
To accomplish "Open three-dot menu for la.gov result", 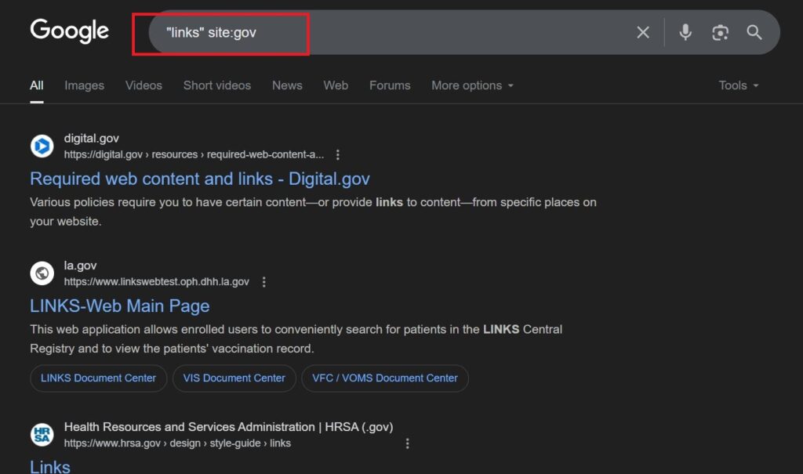I will [x=263, y=282].
